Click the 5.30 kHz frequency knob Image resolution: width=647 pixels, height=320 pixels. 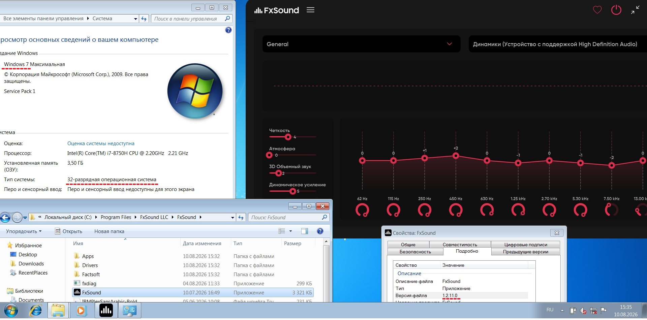click(580, 210)
